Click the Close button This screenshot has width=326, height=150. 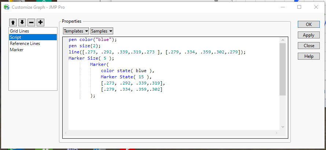pos(308,45)
